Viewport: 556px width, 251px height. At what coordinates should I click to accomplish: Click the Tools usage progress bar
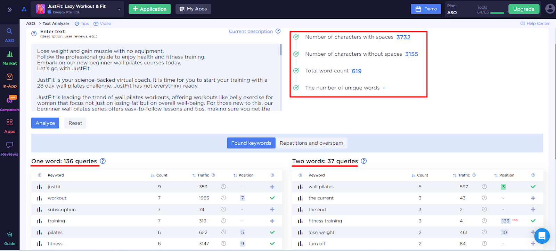pyautogui.click(x=497, y=13)
